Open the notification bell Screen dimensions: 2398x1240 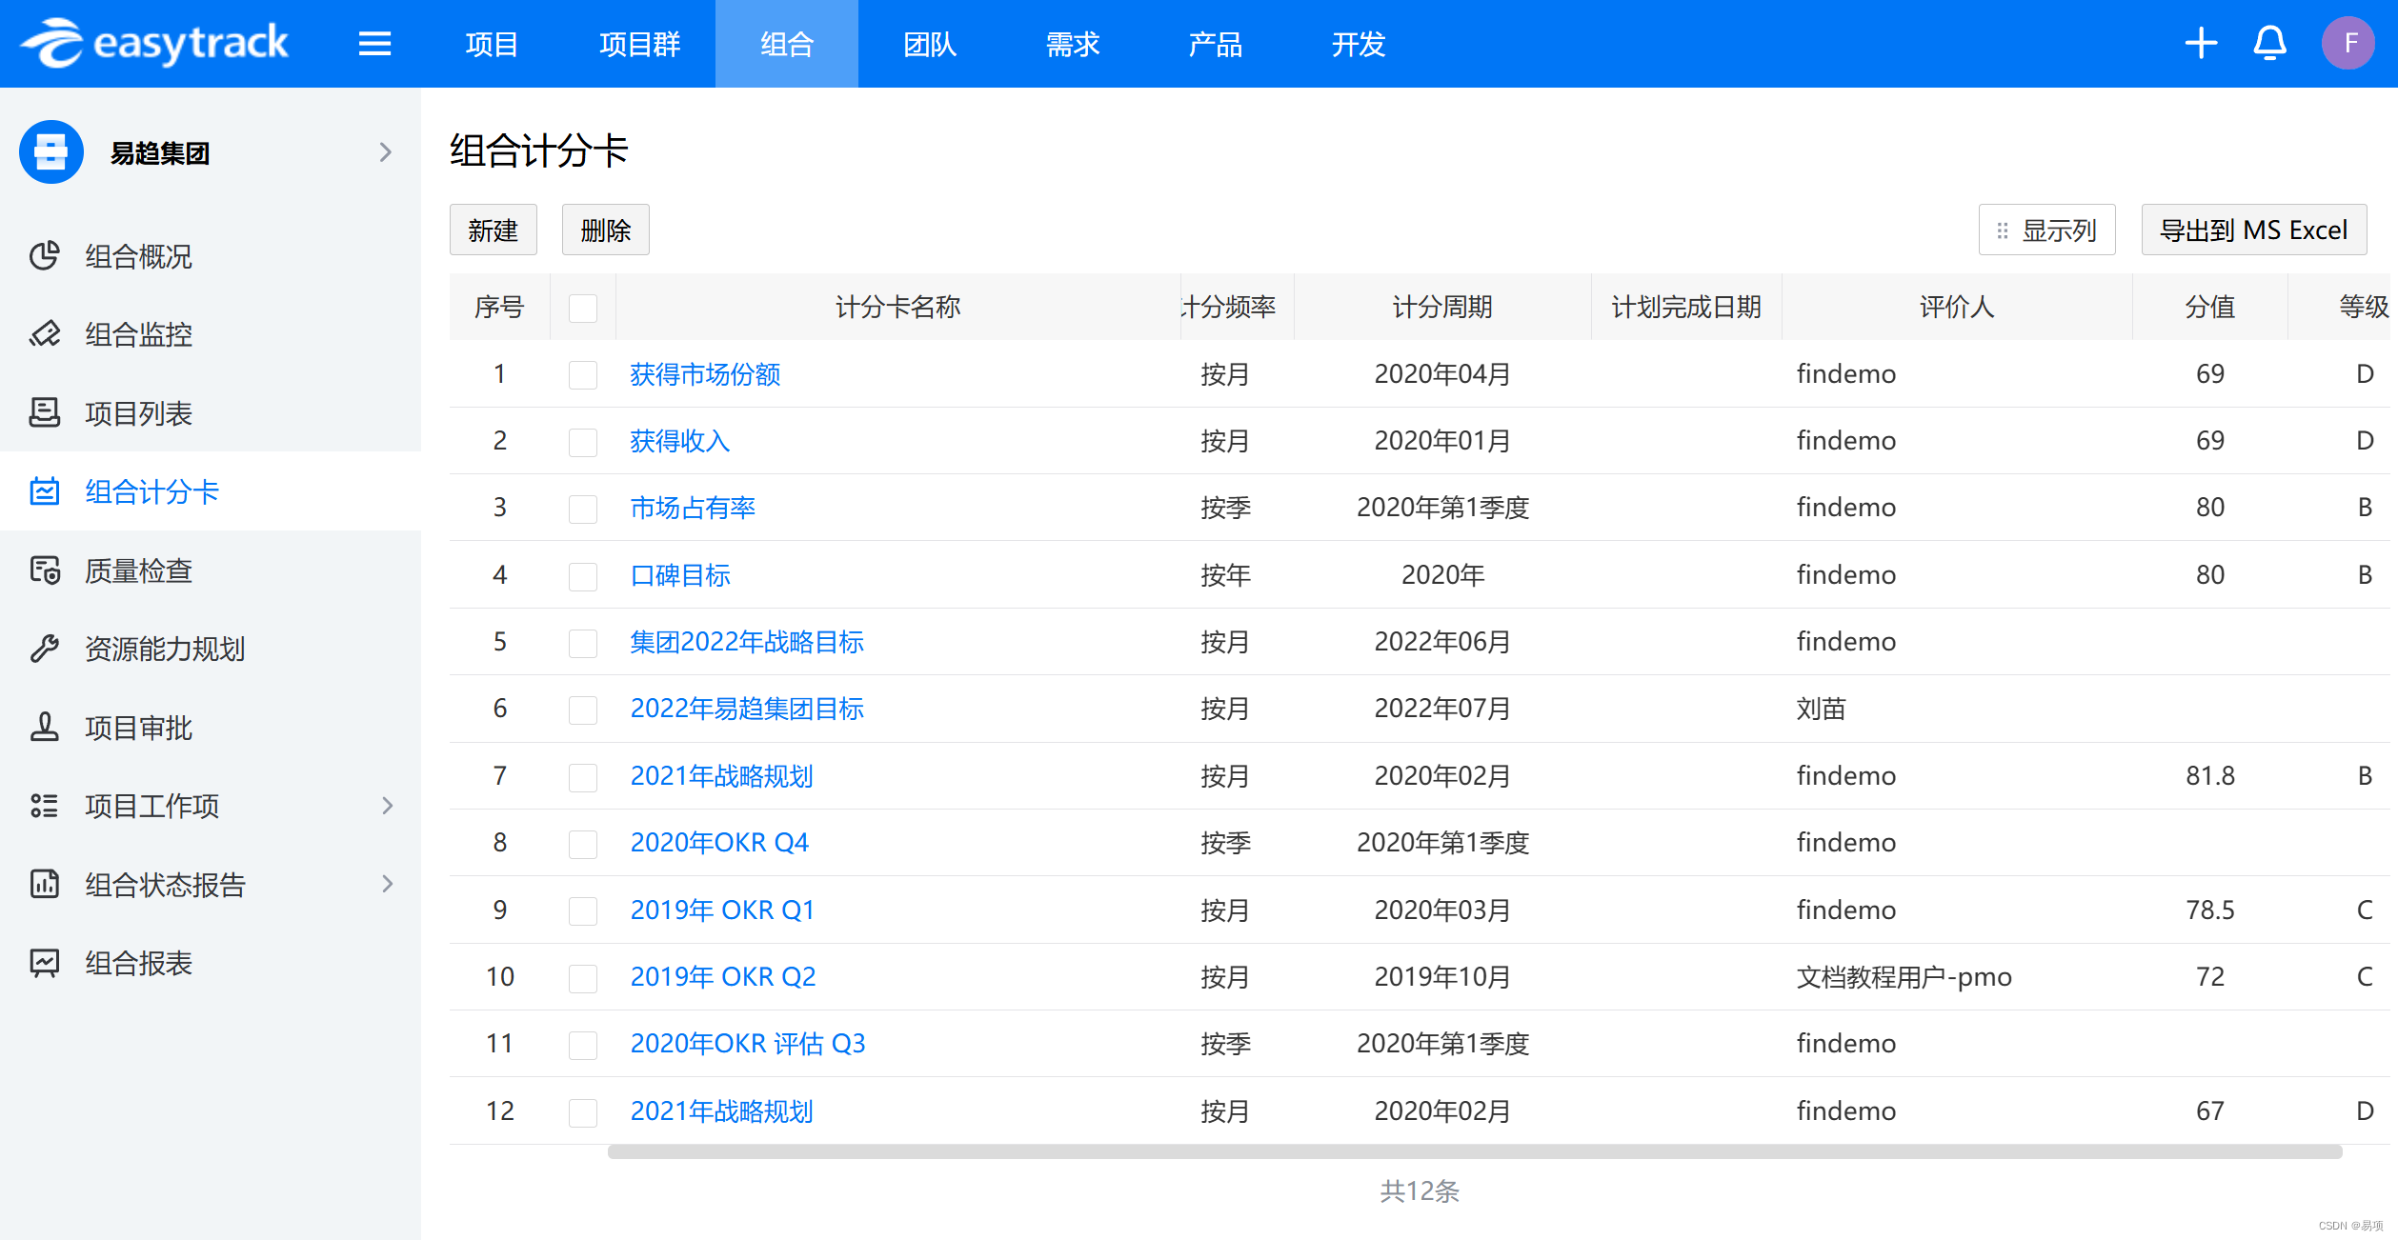[2269, 43]
